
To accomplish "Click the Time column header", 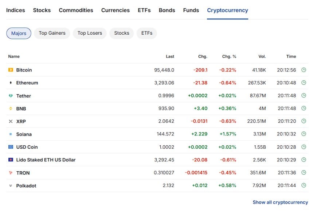I will click(x=291, y=57).
